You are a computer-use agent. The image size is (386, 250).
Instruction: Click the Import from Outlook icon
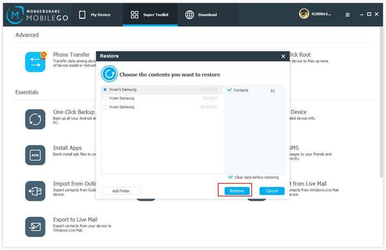[x=35, y=191]
